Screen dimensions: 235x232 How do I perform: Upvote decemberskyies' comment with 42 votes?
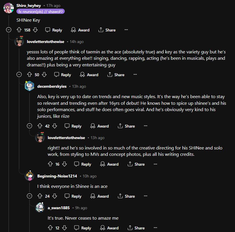(x=40, y=126)
